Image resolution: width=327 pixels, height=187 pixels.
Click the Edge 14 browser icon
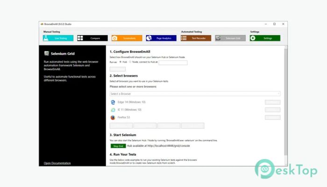pyautogui.click(x=113, y=102)
